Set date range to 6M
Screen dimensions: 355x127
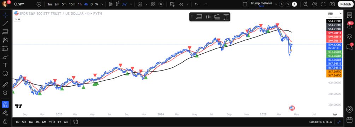point(44,122)
